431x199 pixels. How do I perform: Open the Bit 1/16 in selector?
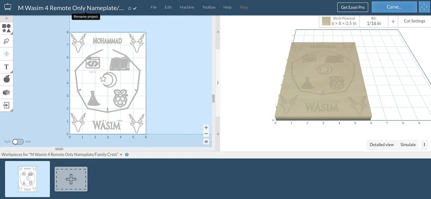(374, 21)
